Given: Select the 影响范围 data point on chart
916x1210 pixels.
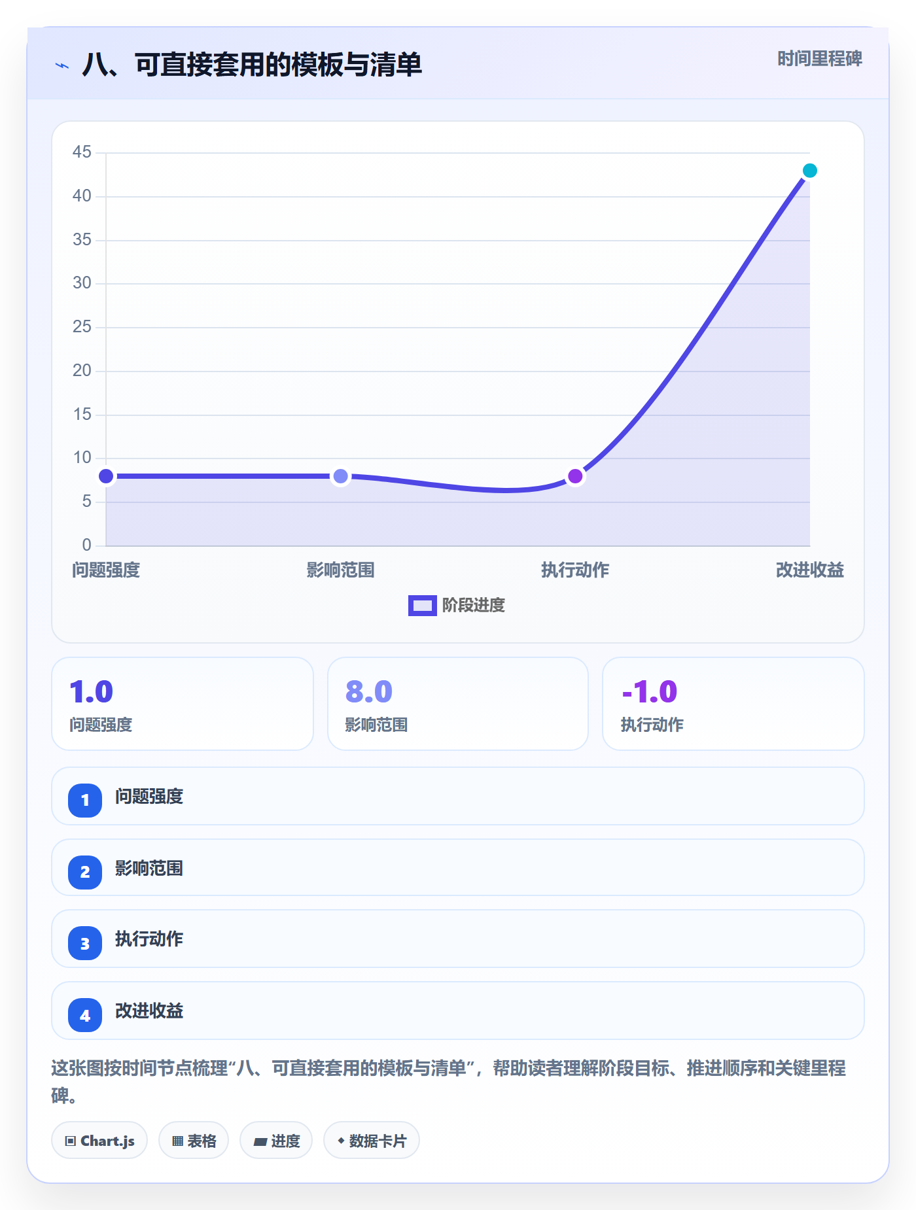Looking at the screenshot, I should click(340, 476).
